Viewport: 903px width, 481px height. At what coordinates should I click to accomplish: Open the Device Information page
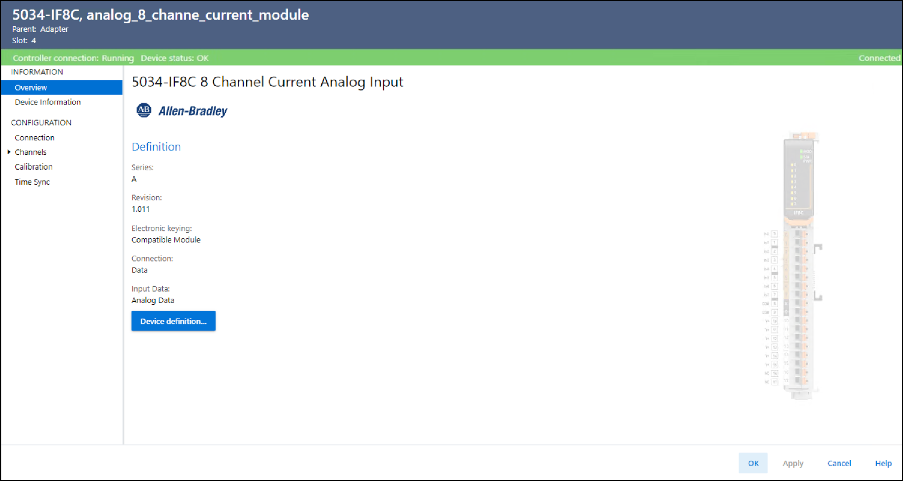coord(48,102)
